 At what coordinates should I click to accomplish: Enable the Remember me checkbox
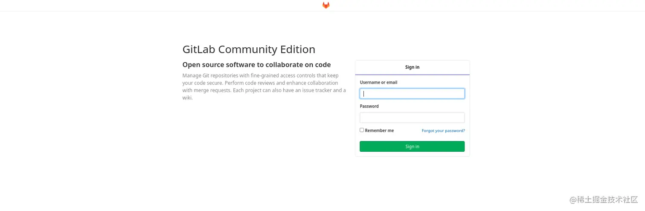[x=362, y=130]
